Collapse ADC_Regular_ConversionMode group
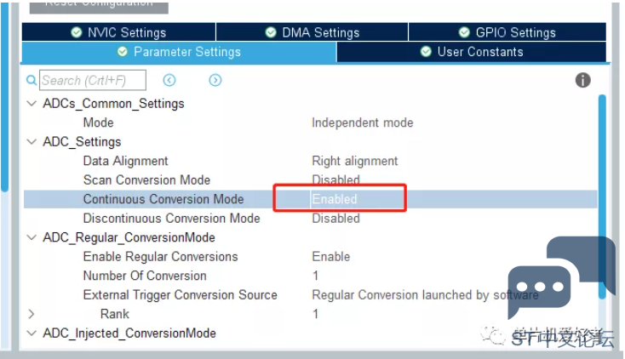Image resolution: width=625 pixels, height=359 pixels. tap(32, 237)
